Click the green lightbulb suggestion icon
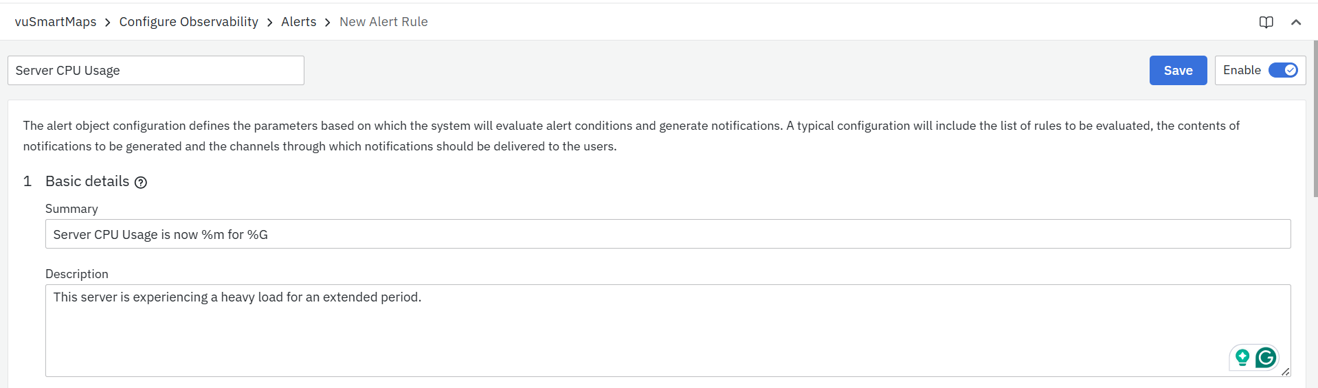 click(1242, 358)
